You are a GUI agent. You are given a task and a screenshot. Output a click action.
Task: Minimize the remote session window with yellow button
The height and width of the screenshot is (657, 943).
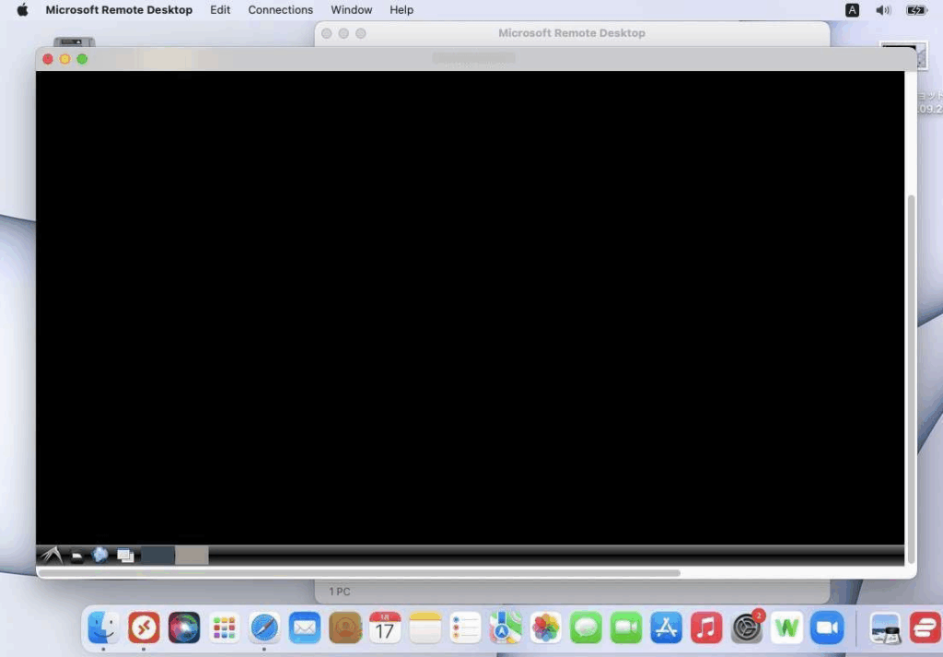65,59
